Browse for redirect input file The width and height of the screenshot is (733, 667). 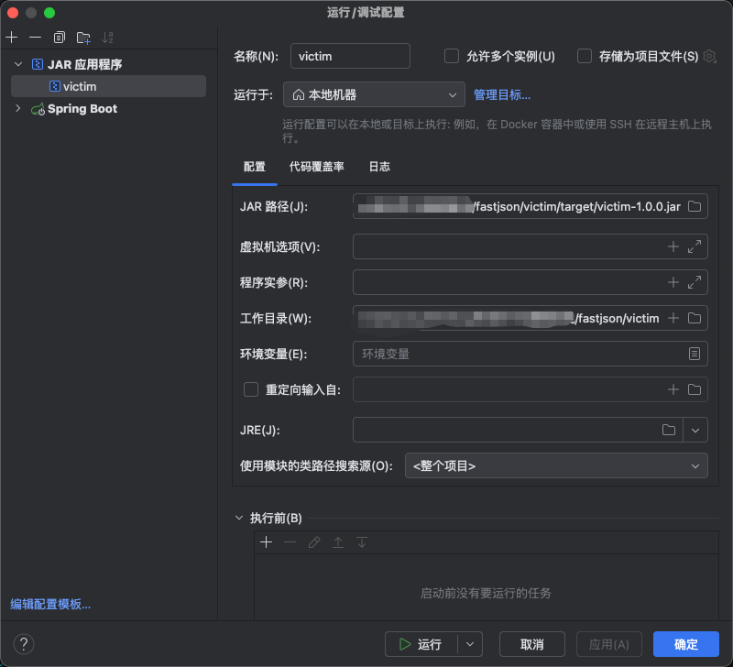pos(695,389)
